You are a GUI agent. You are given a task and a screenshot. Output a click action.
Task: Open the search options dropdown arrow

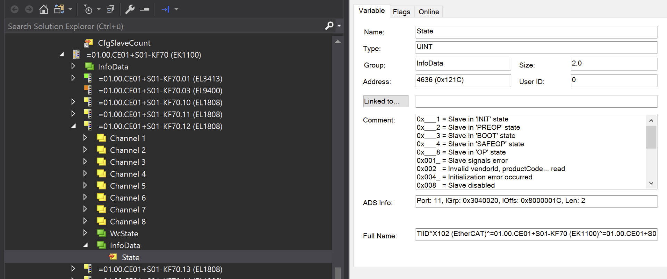pyautogui.click(x=339, y=26)
